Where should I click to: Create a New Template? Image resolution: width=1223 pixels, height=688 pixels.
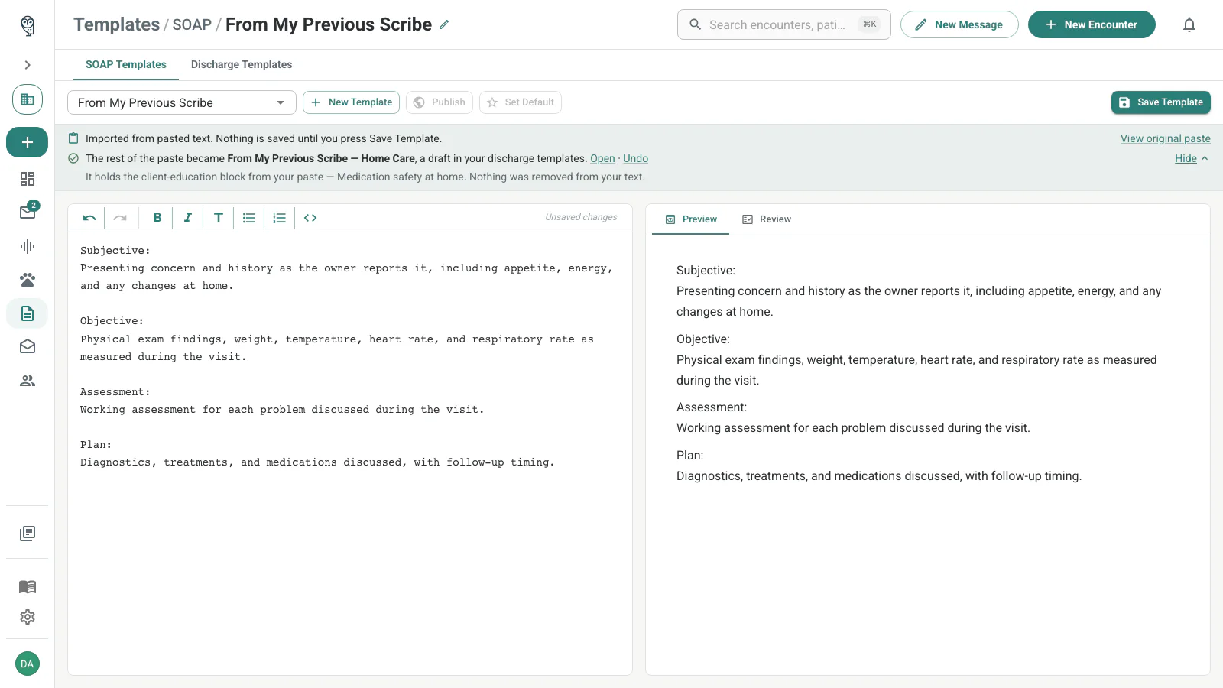(351, 102)
